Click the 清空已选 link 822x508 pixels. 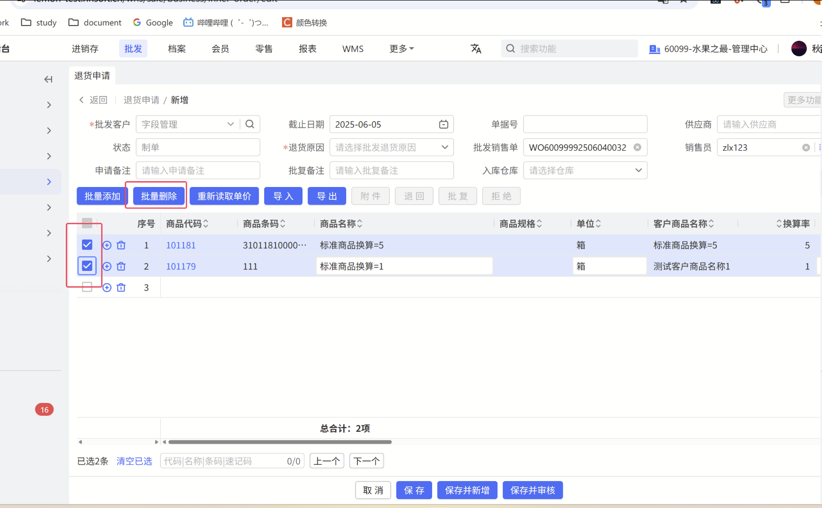pos(135,461)
